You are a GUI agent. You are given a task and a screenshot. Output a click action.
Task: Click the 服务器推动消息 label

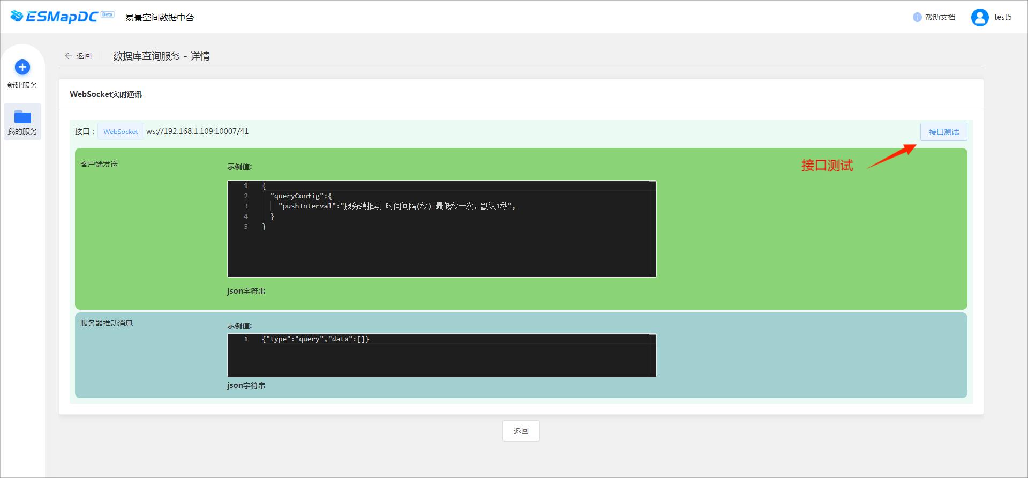tap(107, 323)
